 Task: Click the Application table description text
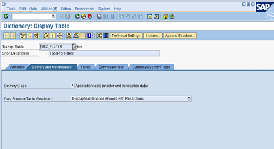[112, 86]
